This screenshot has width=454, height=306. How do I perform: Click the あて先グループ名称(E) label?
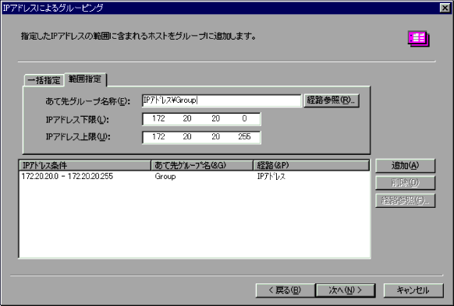[87, 101]
